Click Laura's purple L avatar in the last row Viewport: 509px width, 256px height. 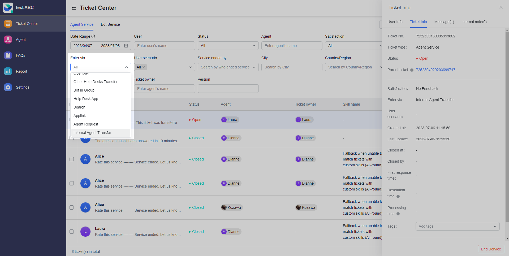[x=85, y=232]
